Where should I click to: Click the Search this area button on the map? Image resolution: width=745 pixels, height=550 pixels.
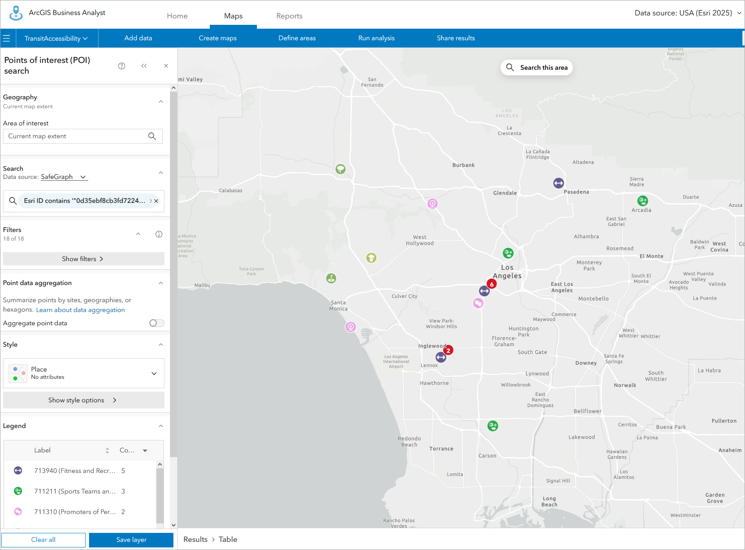point(536,67)
